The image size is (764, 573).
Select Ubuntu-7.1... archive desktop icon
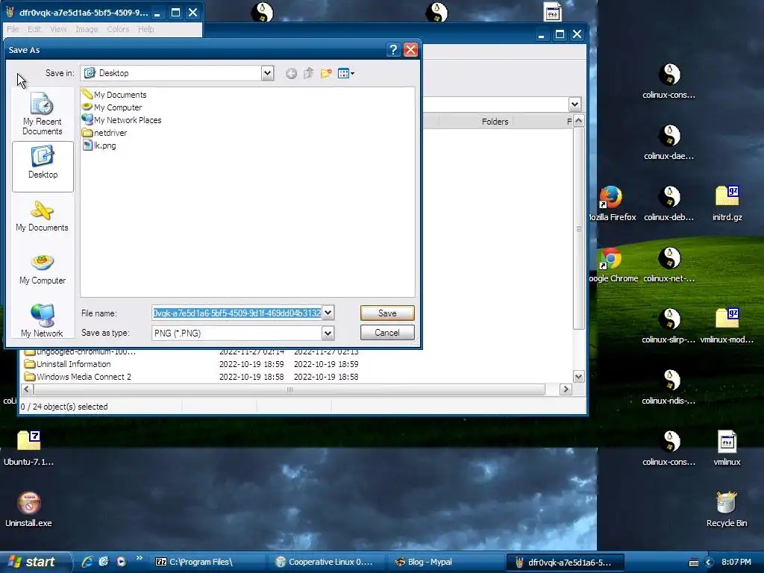29,448
